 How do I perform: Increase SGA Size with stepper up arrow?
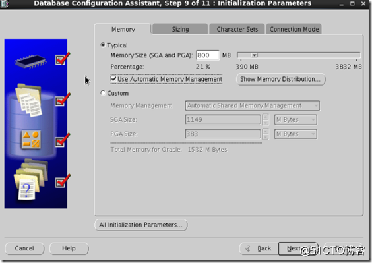265,117
